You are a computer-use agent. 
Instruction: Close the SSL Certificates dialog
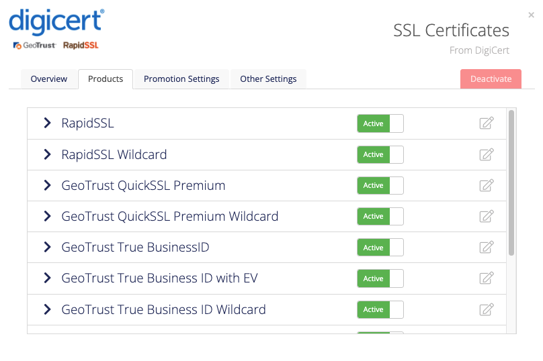pos(531,15)
